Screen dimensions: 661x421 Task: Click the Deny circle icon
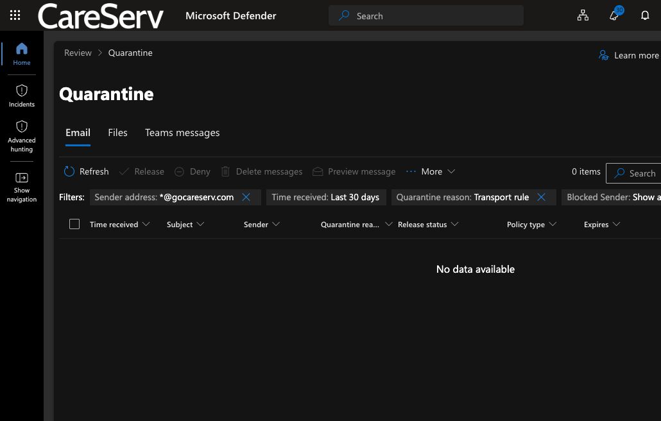click(179, 171)
